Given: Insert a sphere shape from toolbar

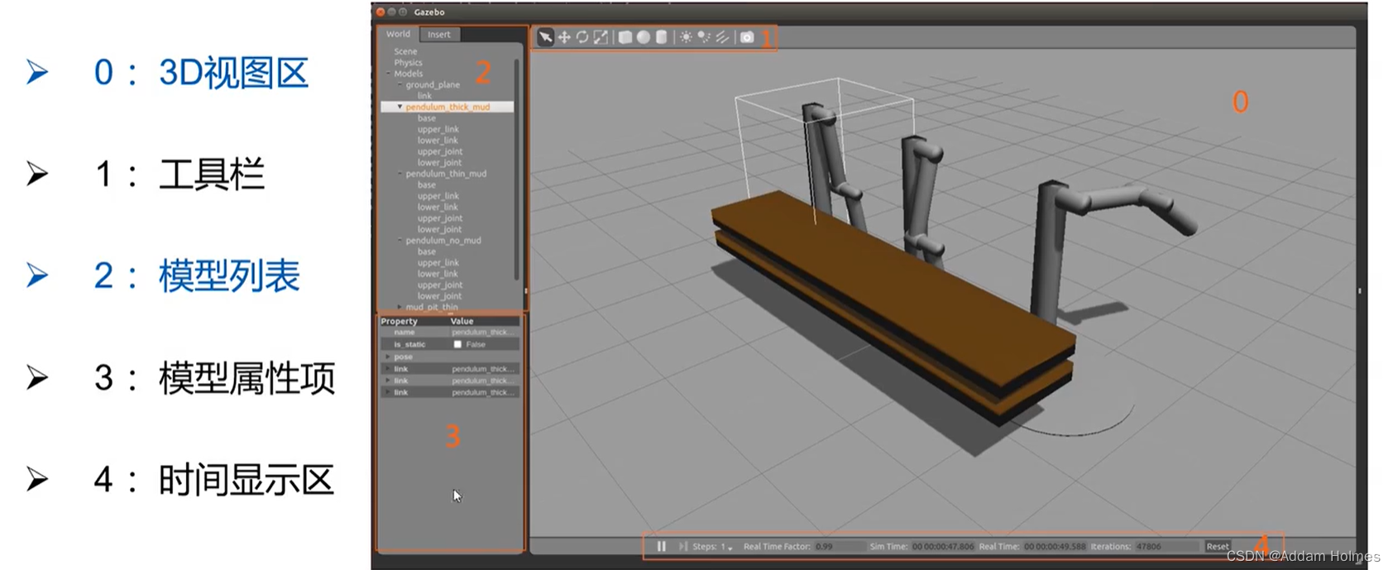Looking at the screenshot, I should [x=644, y=37].
